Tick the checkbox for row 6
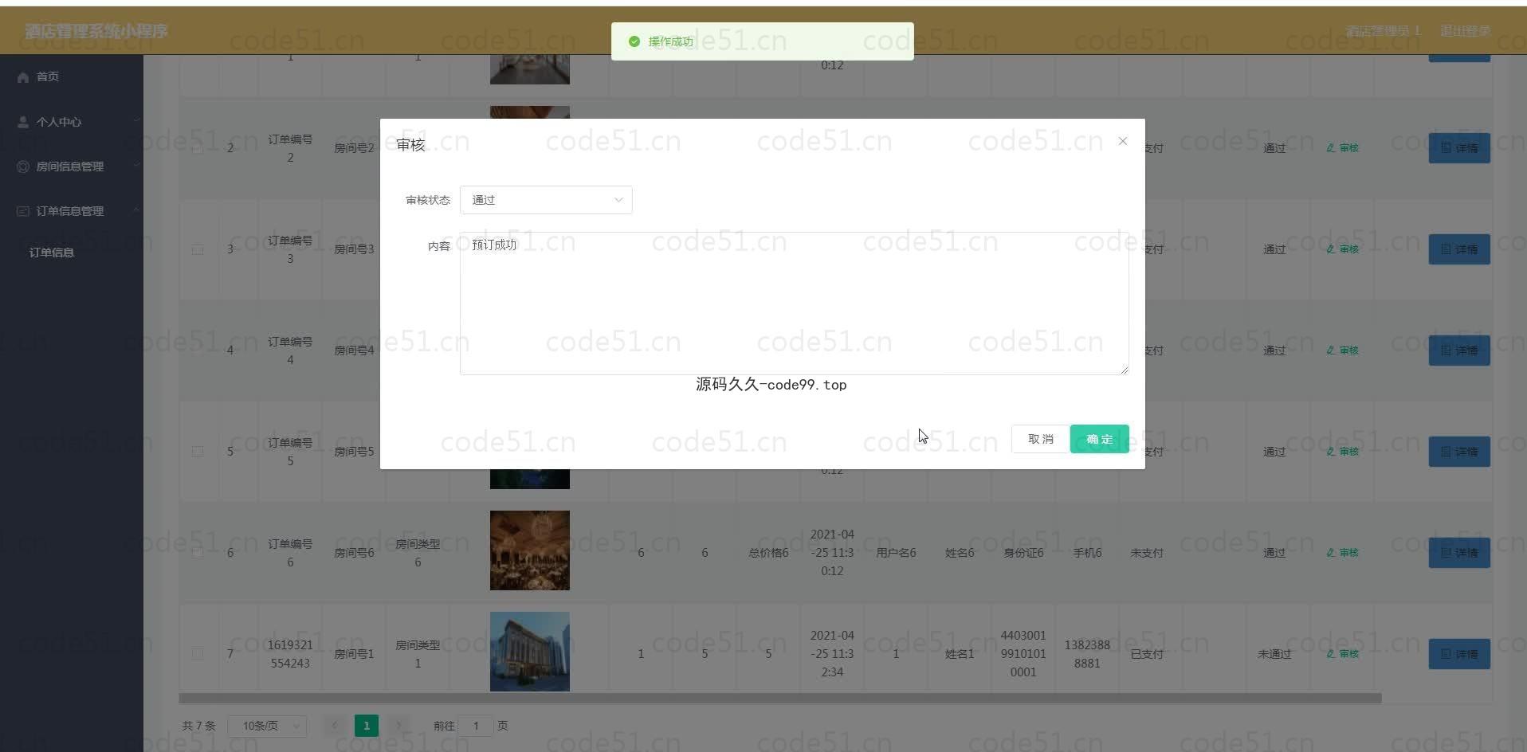The image size is (1527, 752). point(197,553)
